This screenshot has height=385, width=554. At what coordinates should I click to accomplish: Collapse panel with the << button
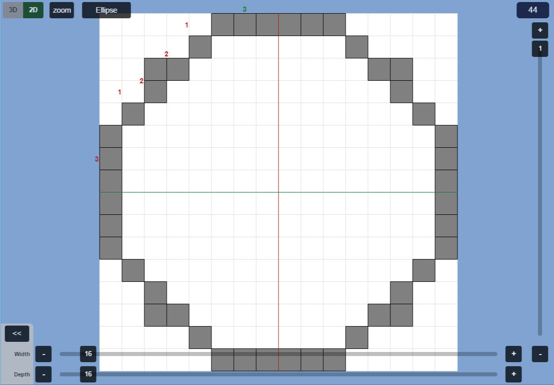17,333
